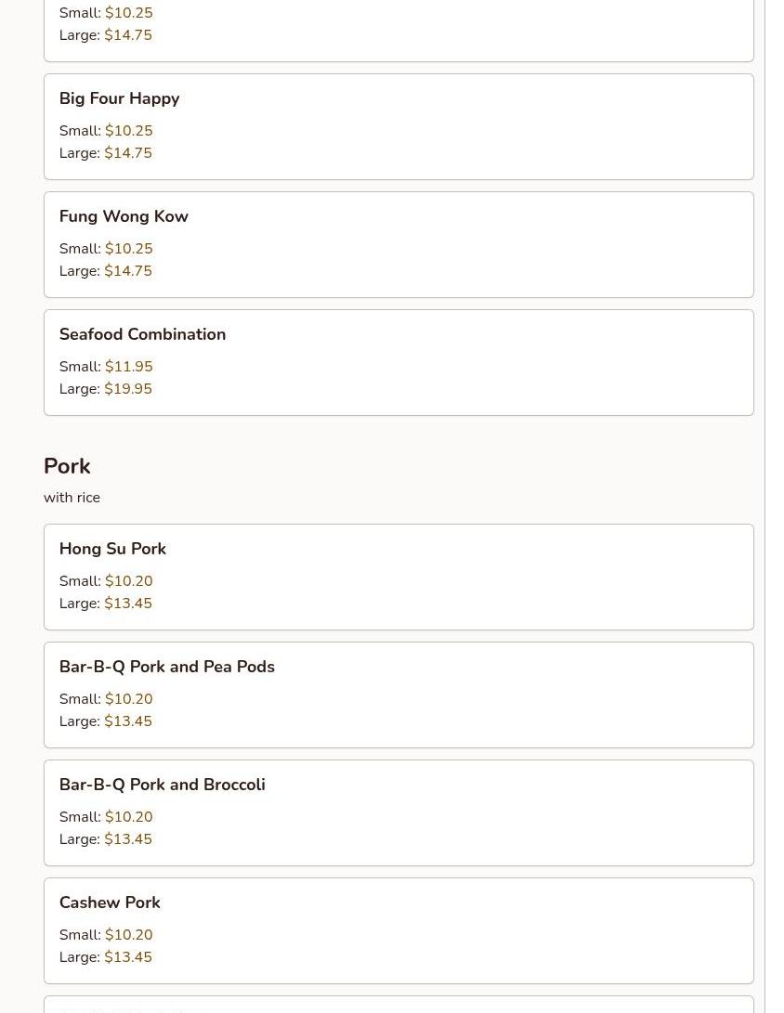Open the Seafood Combination item
The image size is (784, 1013).
142,334
